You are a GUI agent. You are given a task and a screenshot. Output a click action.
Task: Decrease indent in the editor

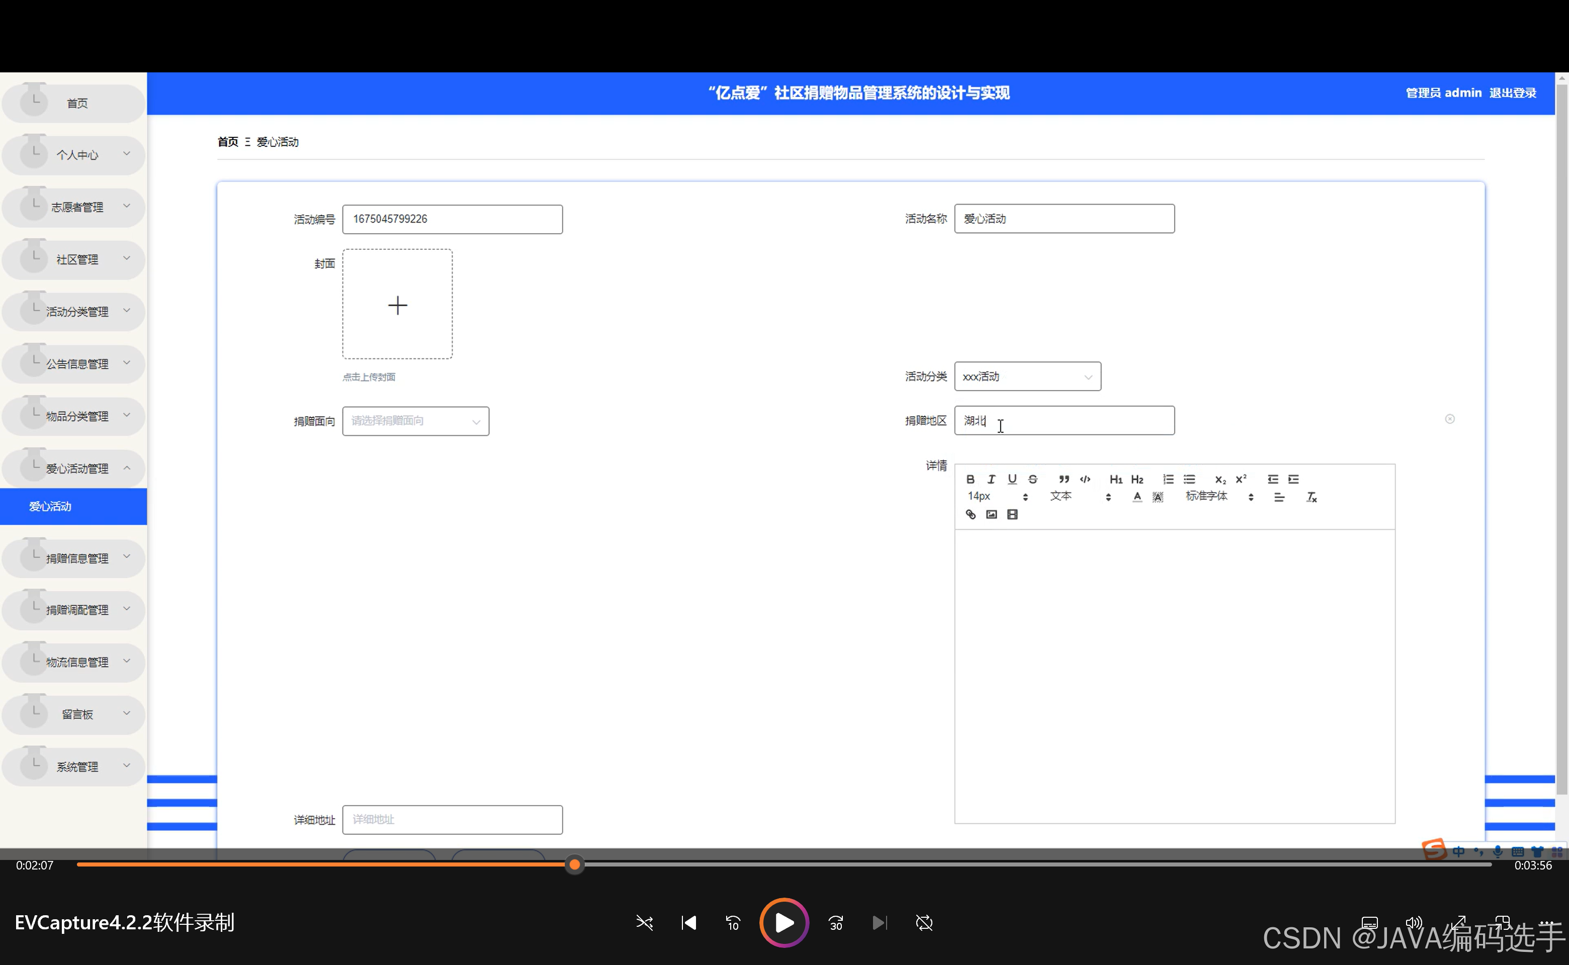click(x=1273, y=479)
